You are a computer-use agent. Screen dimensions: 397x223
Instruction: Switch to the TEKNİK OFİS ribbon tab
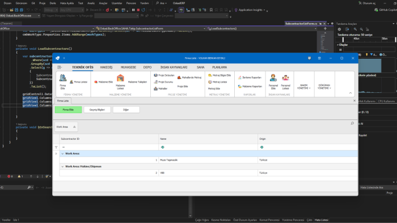83,67
